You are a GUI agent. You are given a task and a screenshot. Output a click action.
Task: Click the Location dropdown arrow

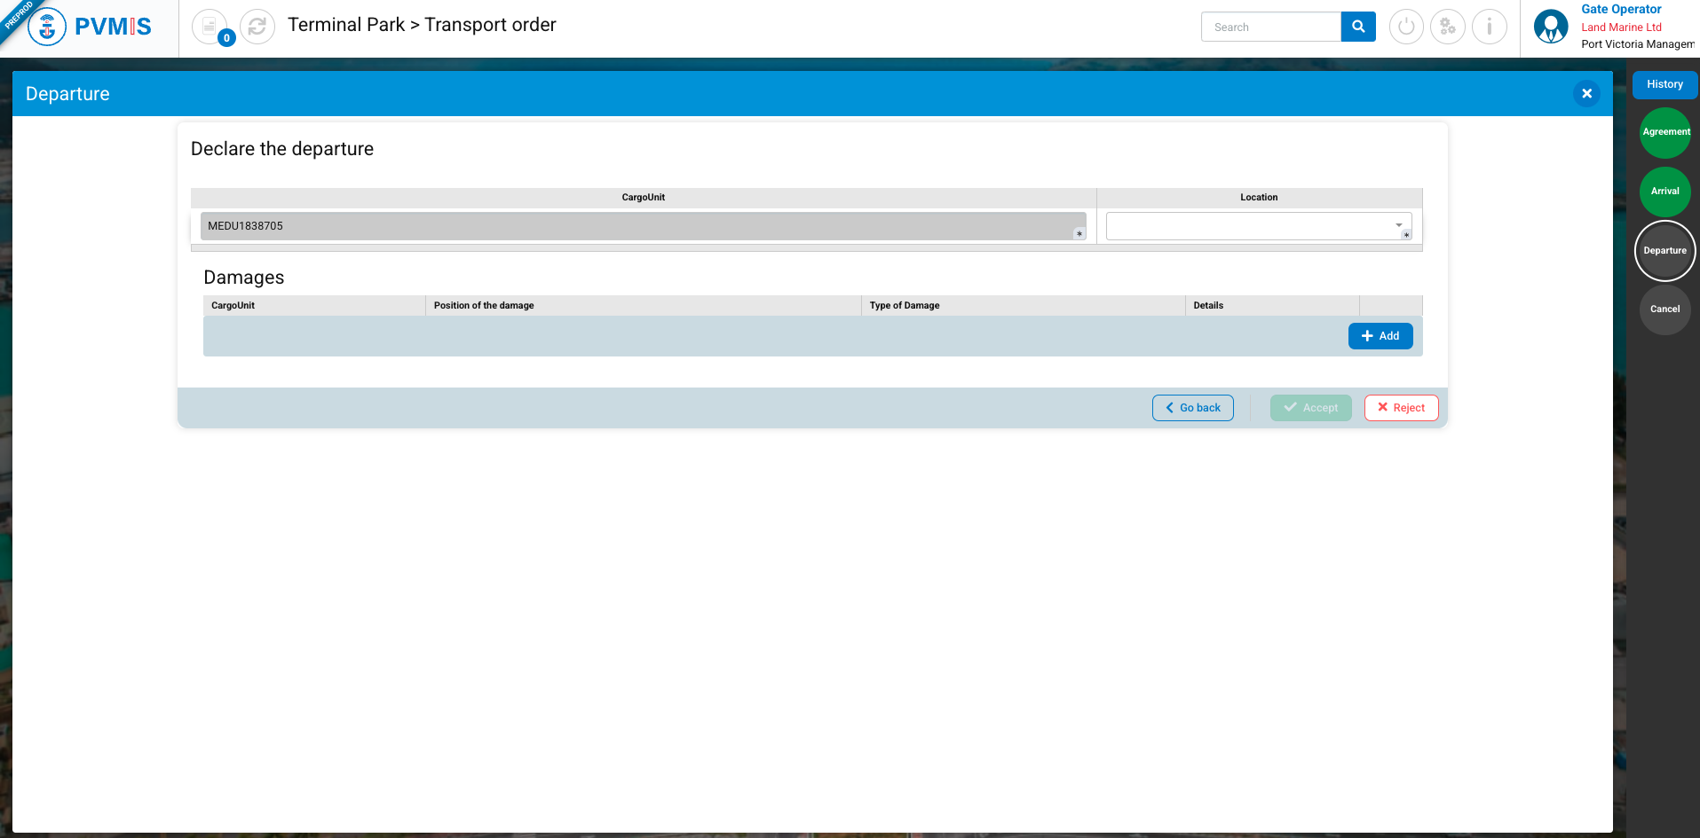[x=1399, y=225]
